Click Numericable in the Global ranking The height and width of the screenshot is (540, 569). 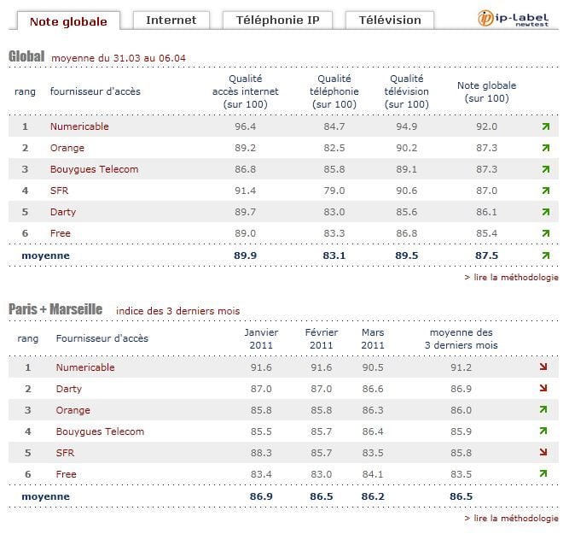(79, 126)
